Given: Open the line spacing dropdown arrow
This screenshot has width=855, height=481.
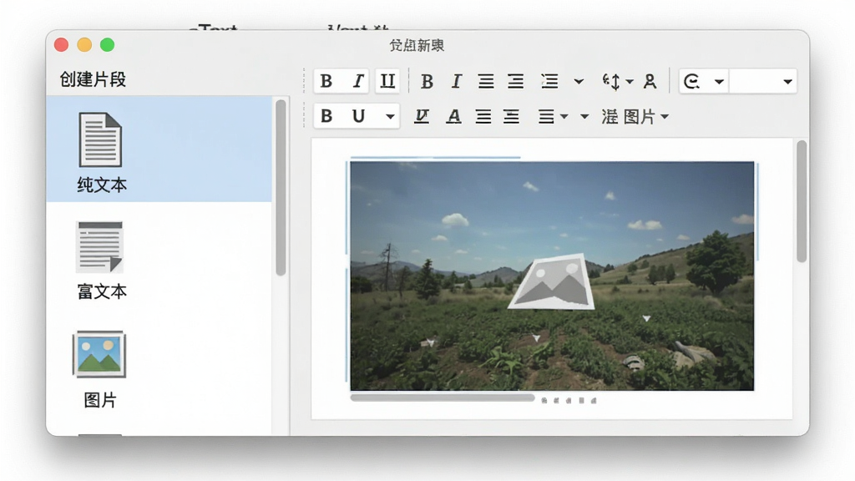Looking at the screenshot, I should (630, 82).
